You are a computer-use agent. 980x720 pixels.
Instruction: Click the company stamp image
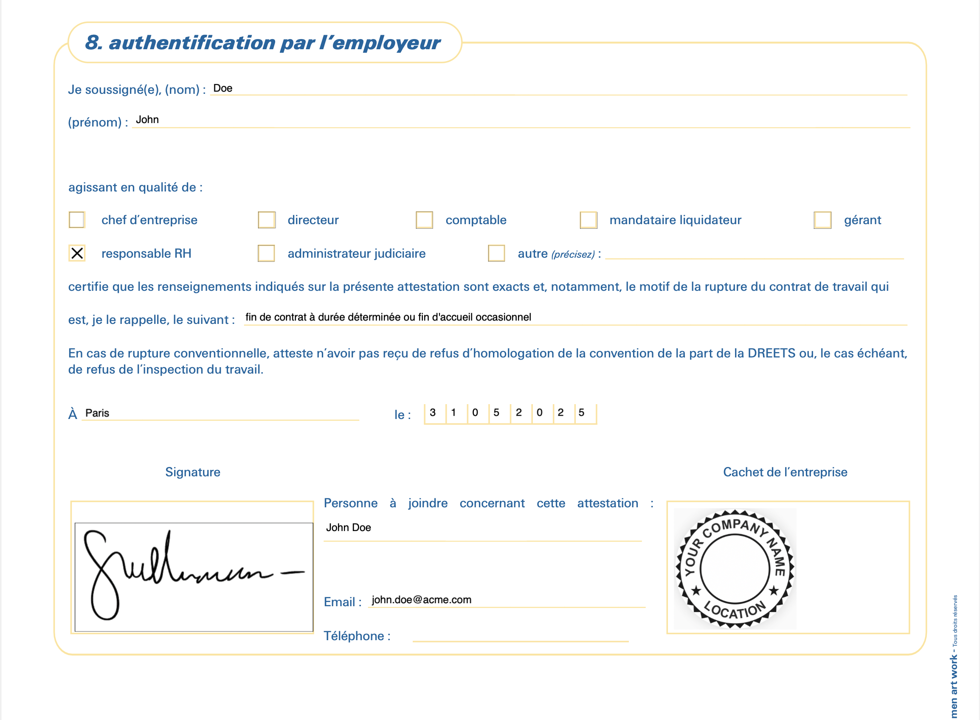point(735,569)
